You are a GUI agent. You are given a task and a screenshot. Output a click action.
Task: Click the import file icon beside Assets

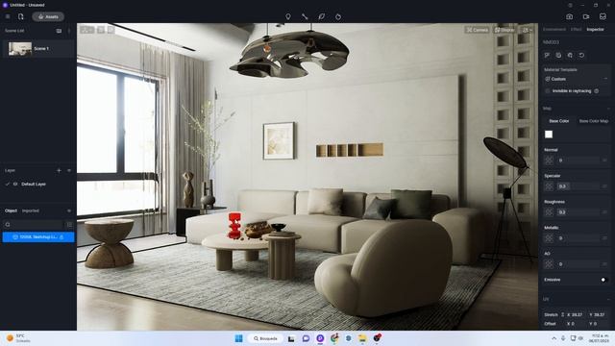[x=20, y=16]
